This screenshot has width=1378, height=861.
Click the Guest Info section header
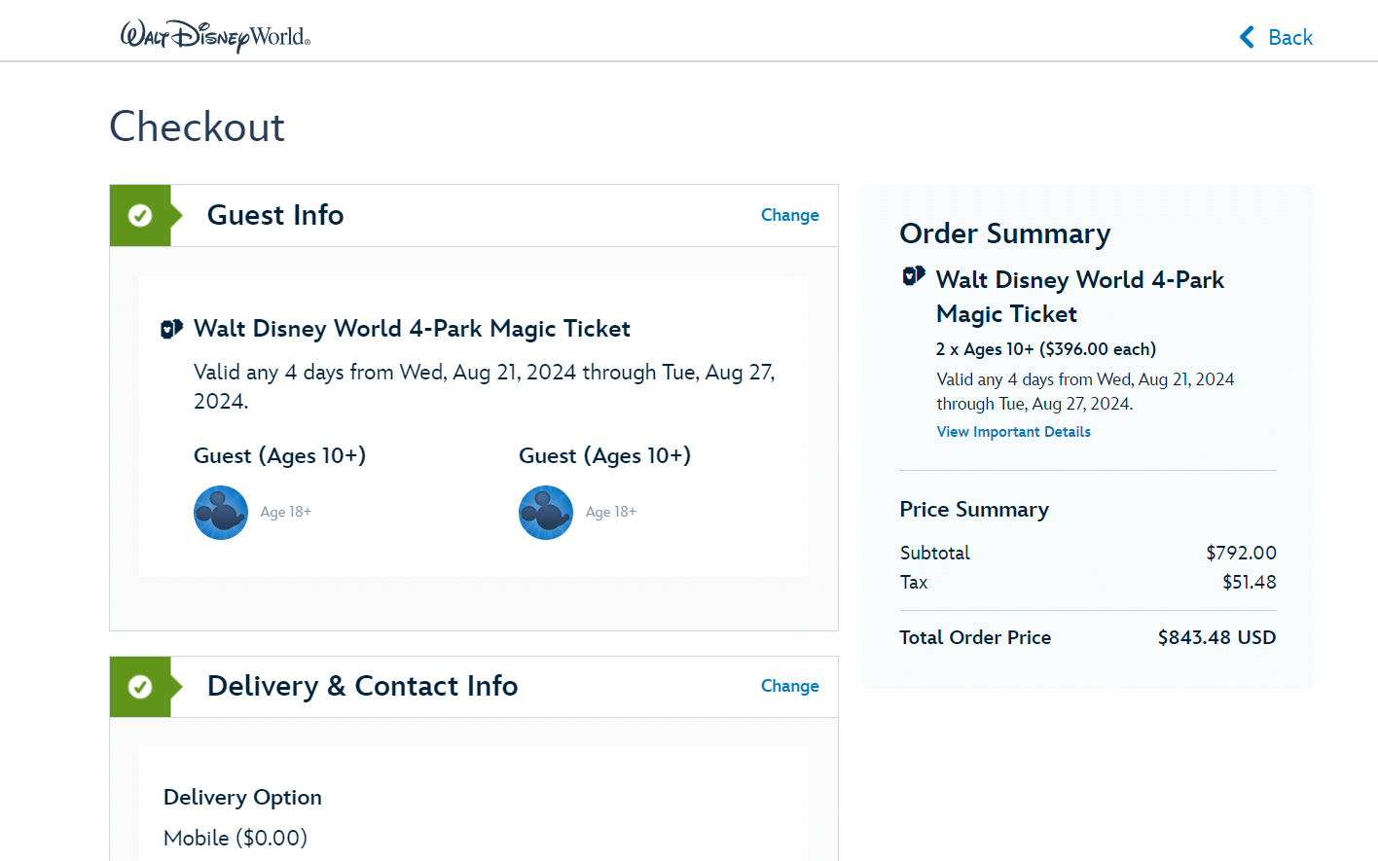[x=274, y=215]
